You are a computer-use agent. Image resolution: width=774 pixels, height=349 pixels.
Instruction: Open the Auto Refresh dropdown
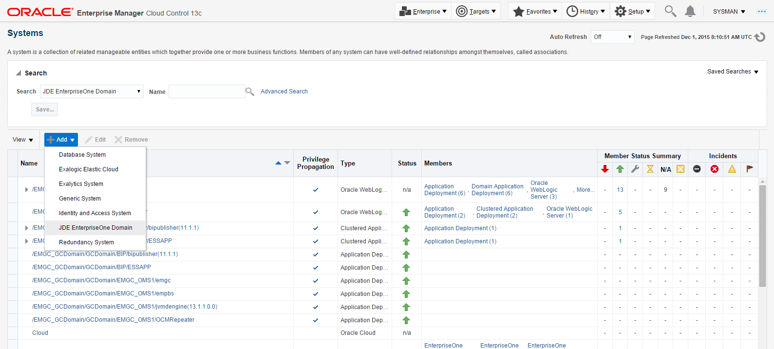click(612, 37)
